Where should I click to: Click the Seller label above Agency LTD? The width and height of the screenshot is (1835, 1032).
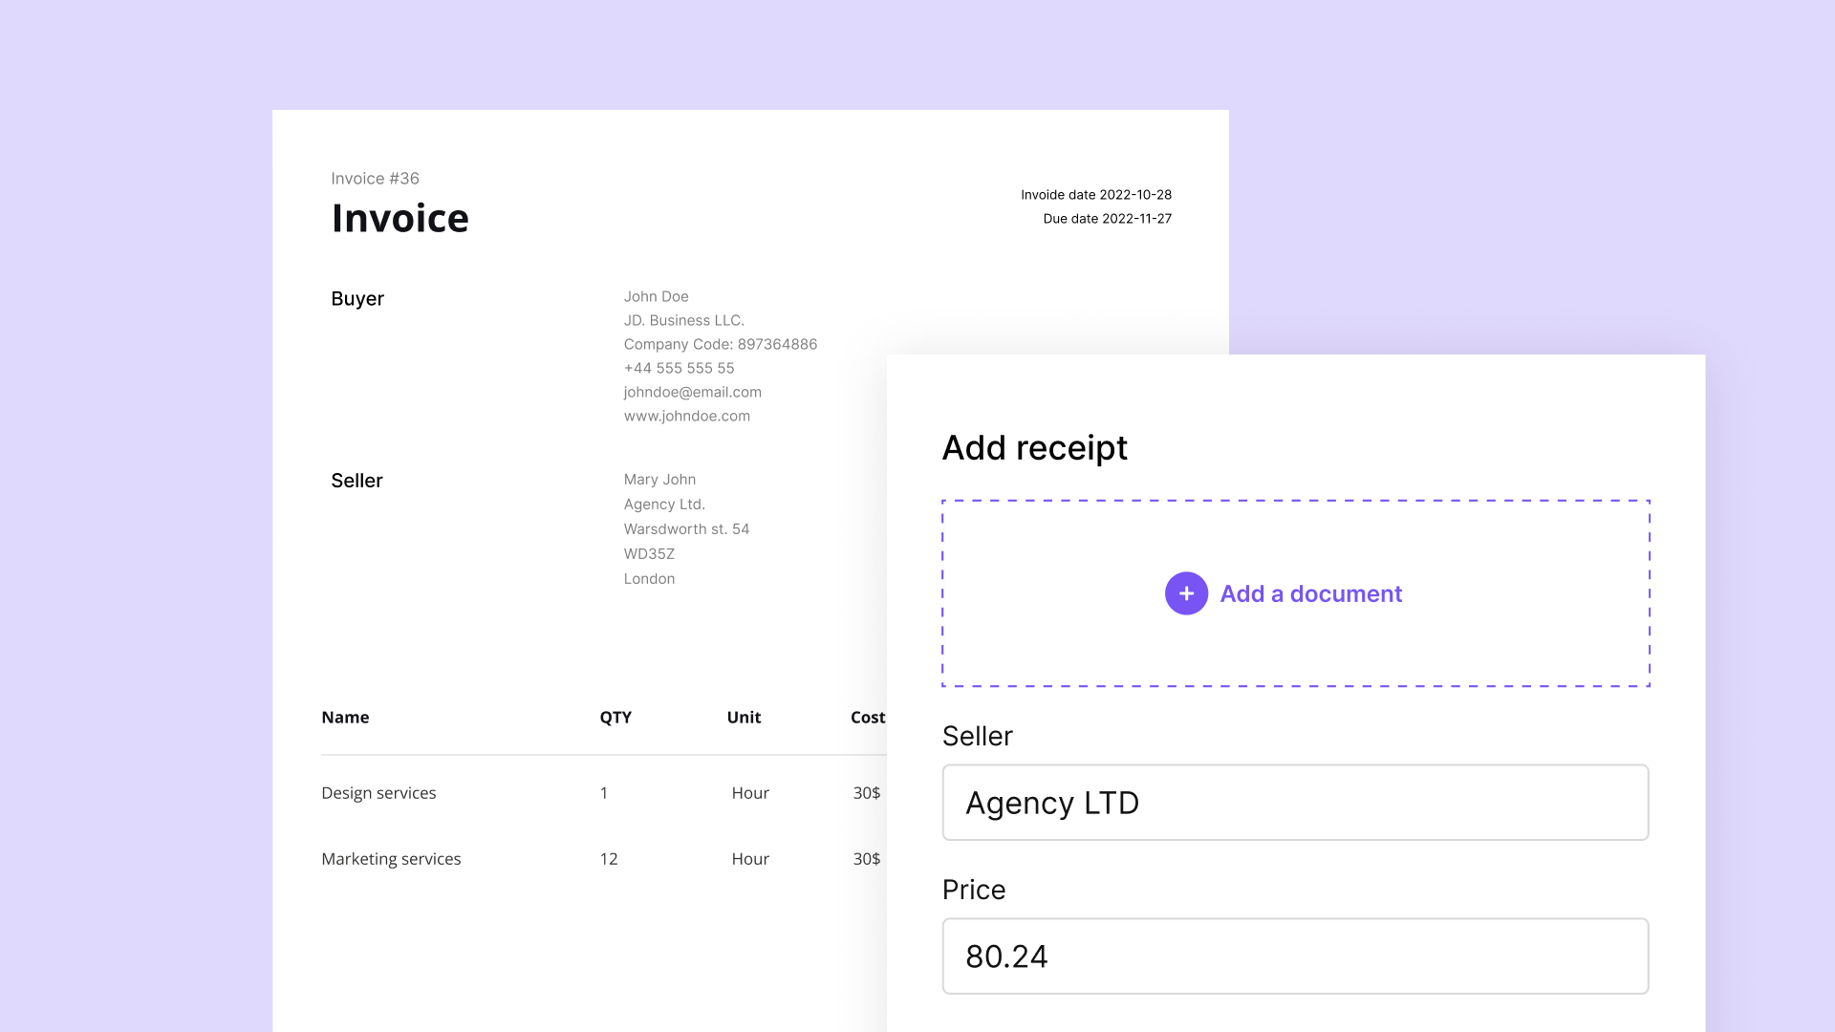pos(977,736)
